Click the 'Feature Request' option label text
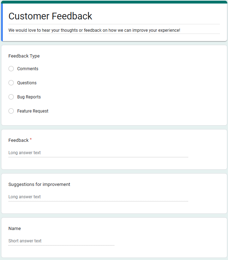The height and width of the screenshot is (260, 228). [x=33, y=111]
